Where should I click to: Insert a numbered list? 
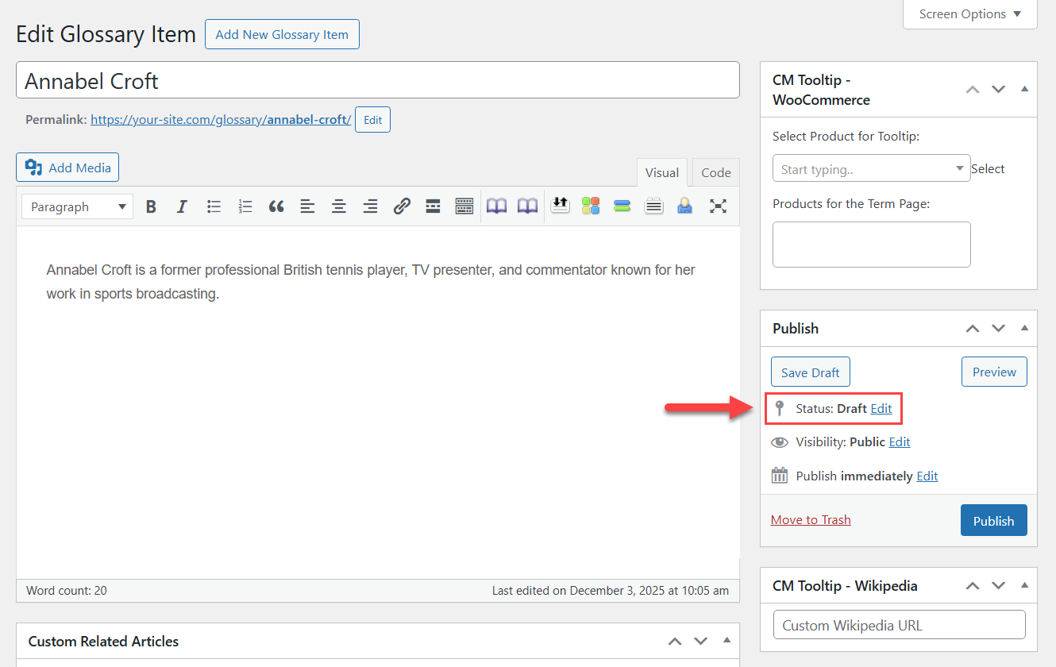coord(245,206)
